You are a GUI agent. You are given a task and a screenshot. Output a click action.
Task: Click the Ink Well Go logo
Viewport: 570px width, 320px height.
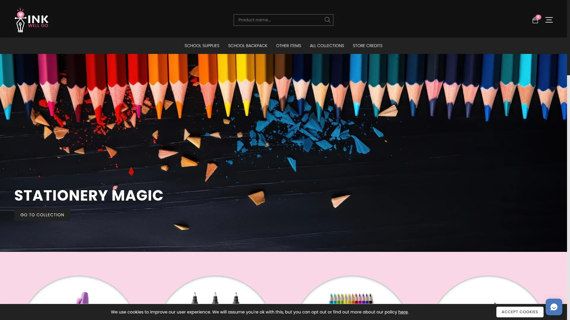coord(31,20)
